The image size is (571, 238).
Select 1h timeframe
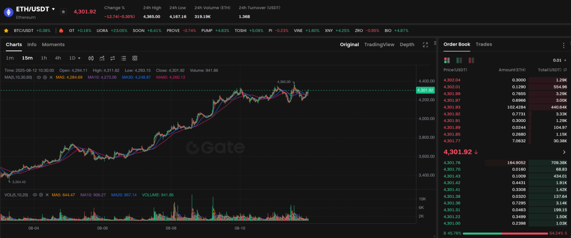coord(44,58)
